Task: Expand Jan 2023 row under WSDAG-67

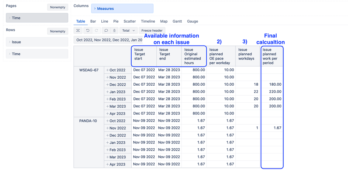Action: [107, 92]
